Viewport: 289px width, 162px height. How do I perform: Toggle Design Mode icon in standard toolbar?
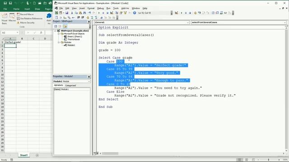pyautogui.click(x=112, y=13)
